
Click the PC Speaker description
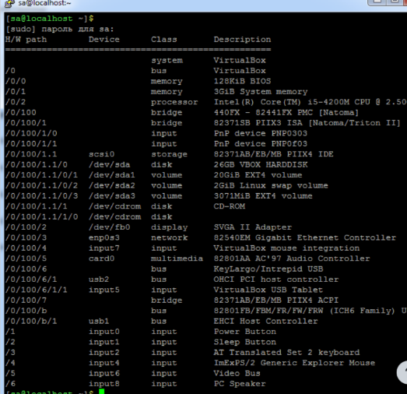(240, 384)
